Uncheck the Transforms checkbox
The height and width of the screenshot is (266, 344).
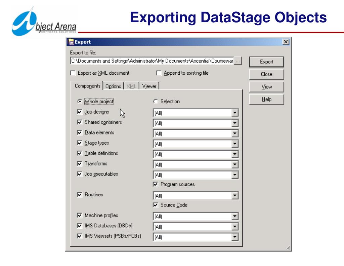coord(80,164)
